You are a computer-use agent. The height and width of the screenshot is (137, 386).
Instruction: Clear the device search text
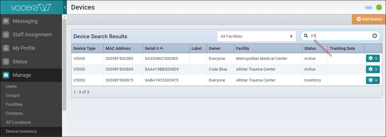[374, 36]
